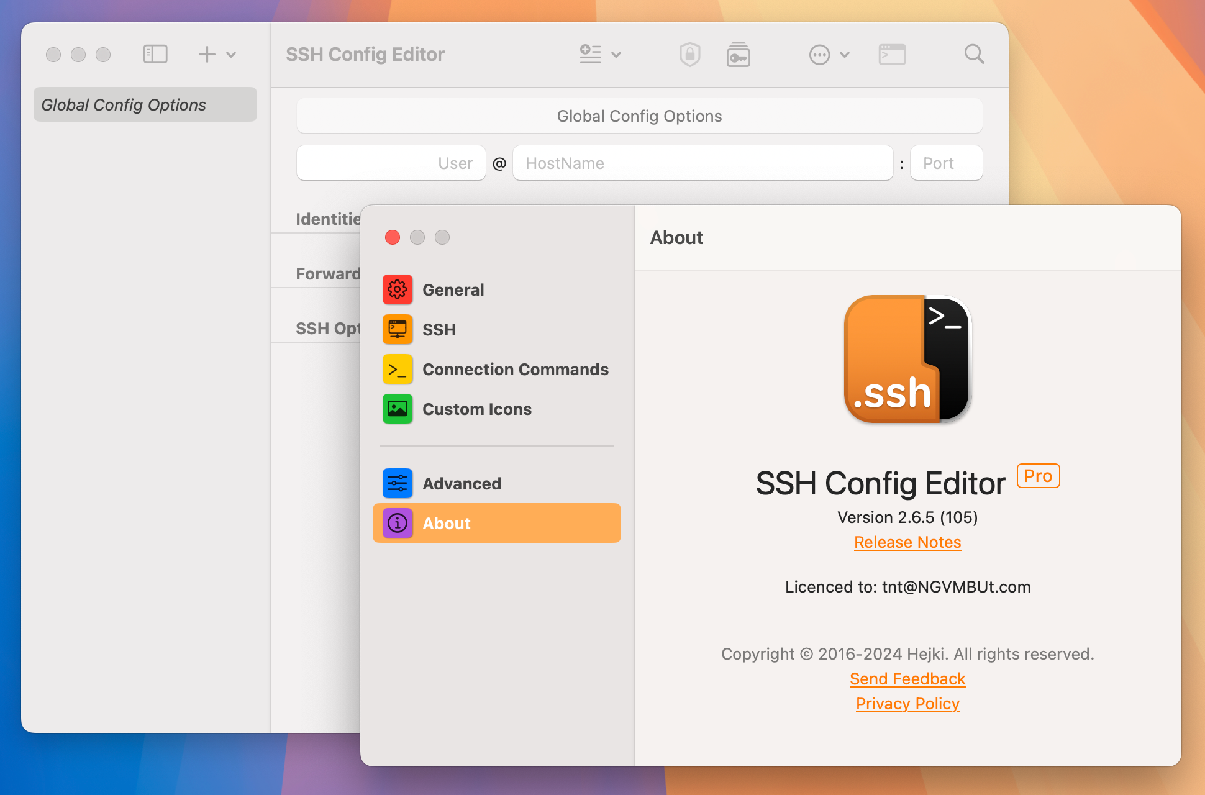Select the SSH preferences icon
The width and height of the screenshot is (1205, 795).
(397, 329)
